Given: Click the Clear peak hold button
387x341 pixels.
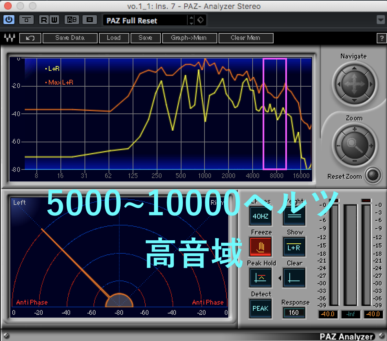Looking at the screenshot, I should [294, 278].
